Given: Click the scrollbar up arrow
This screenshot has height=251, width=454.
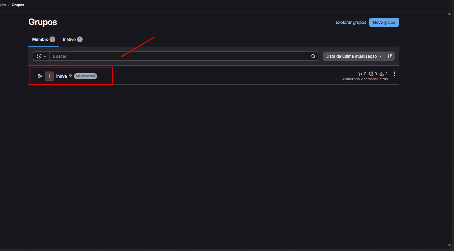Looking at the screenshot, I should point(450,14).
